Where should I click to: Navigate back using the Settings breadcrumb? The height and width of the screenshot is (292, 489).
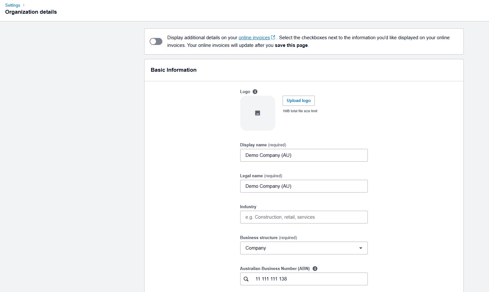click(12, 5)
